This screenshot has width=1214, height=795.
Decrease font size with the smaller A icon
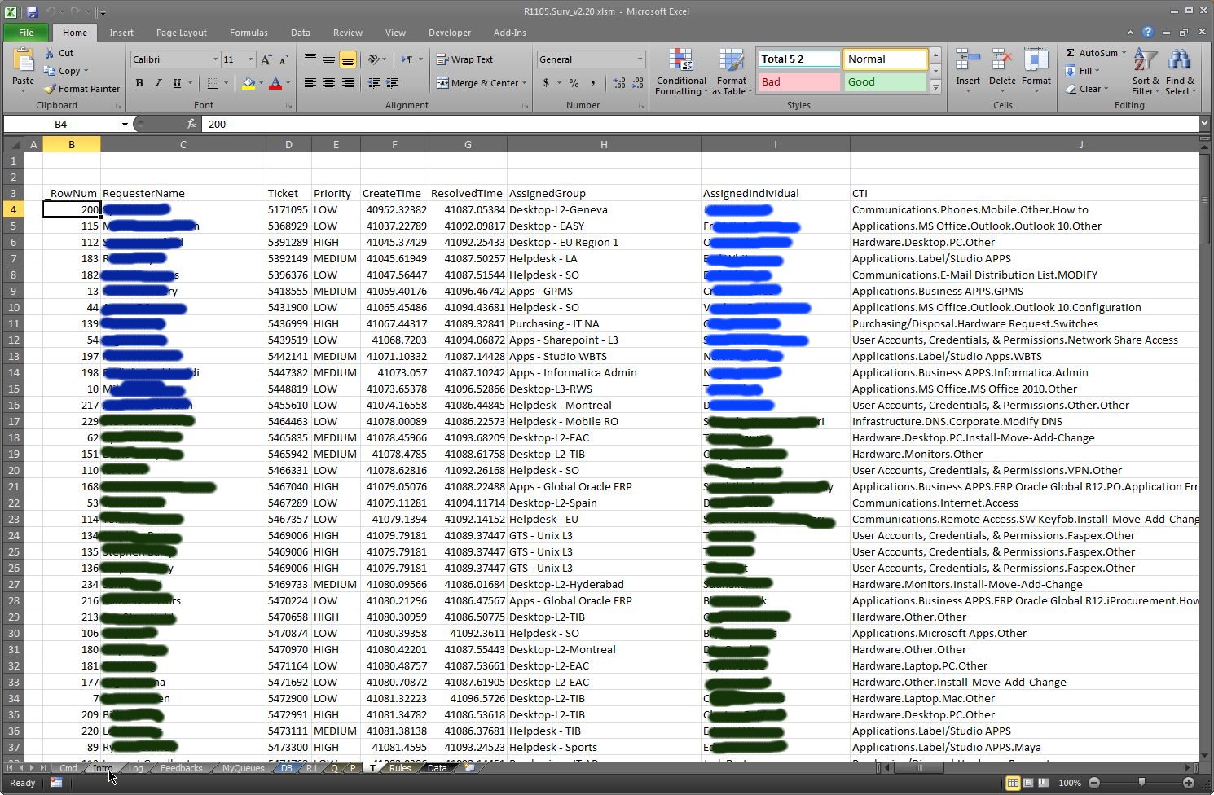283,59
